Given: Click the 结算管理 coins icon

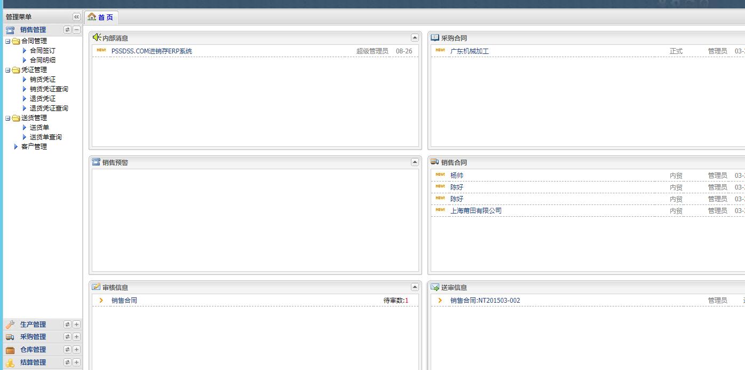Looking at the screenshot, I should point(10,363).
